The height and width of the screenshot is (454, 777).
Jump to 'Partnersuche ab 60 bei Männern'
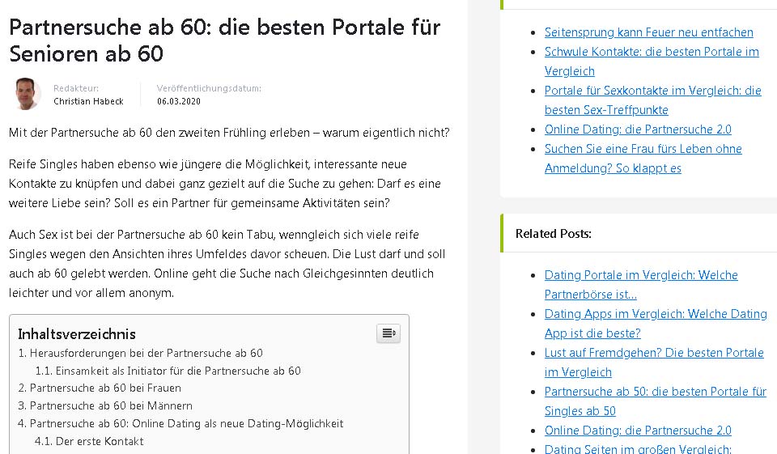click(111, 405)
